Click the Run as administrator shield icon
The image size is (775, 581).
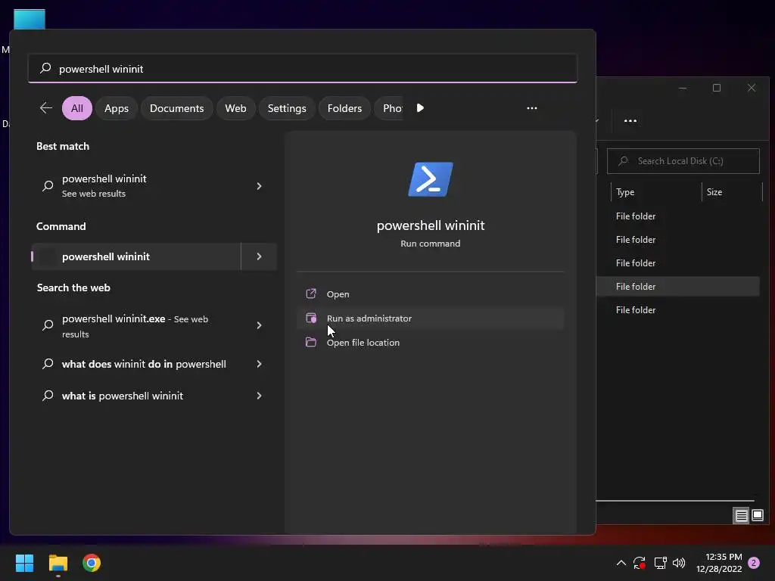311,318
